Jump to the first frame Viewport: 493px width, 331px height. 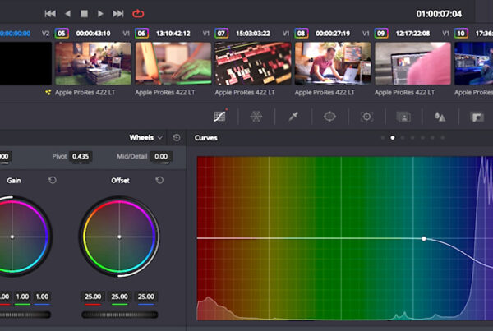pyautogui.click(x=50, y=14)
